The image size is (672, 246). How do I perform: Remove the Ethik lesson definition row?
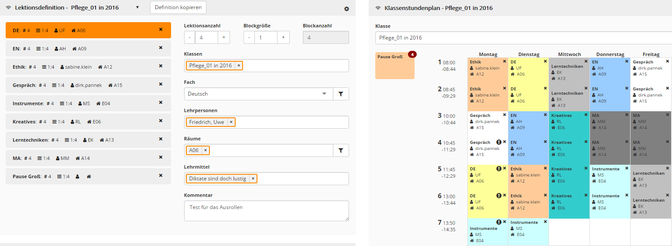pos(161,66)
